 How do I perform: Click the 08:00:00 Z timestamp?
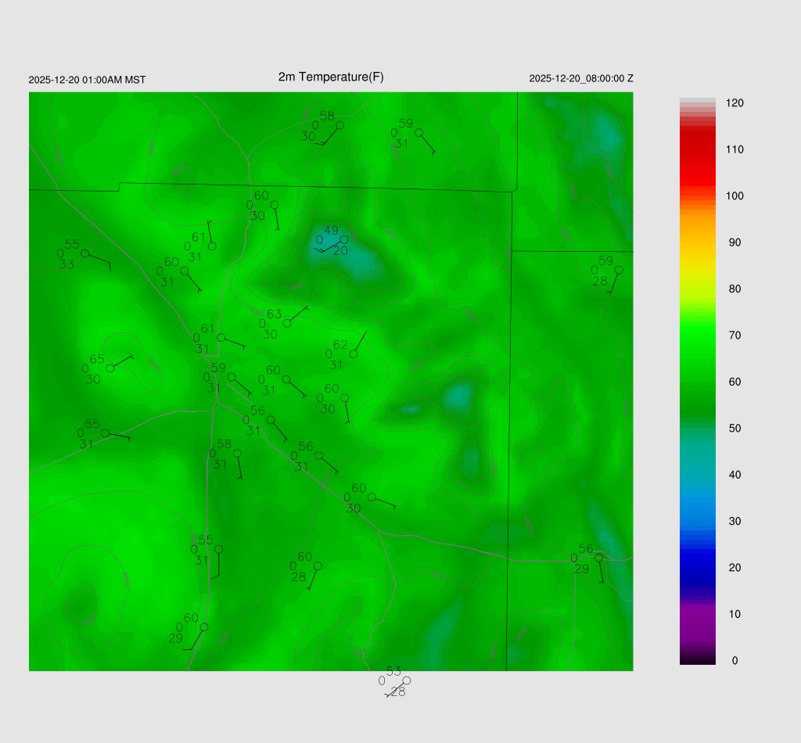(x=581, y=79)
